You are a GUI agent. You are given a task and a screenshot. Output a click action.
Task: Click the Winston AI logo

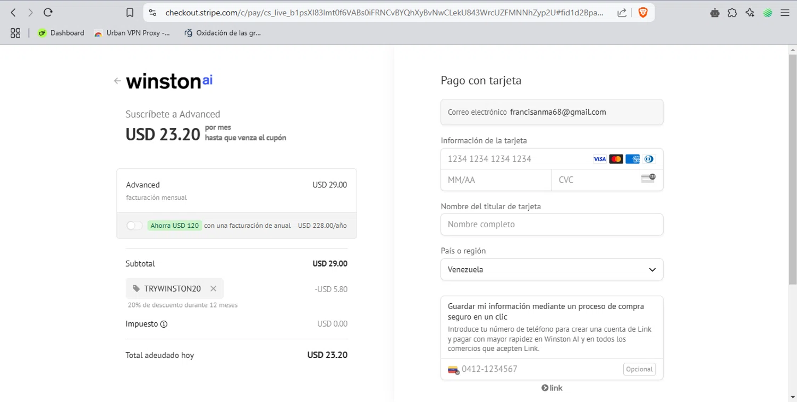(169, 81)
